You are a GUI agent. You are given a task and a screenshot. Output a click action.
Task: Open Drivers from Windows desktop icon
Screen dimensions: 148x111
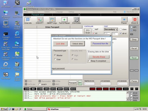(x=6, y=56)
